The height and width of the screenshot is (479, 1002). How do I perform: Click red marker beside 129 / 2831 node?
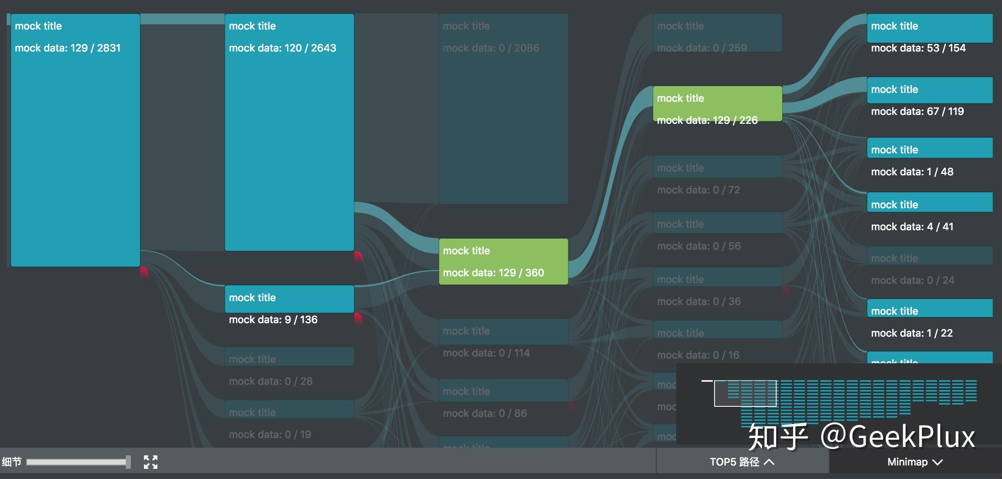tap(144, 272)
